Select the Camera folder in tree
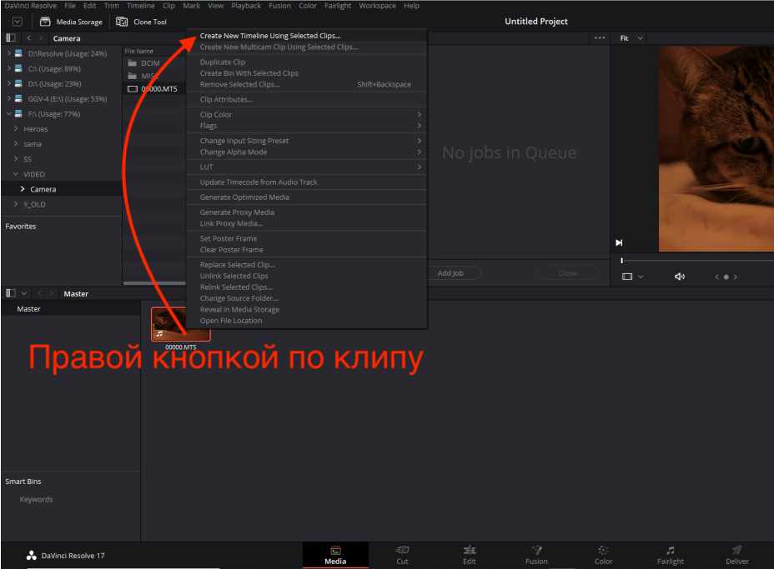Image resolution: width=774 pixels, height=569 pixels. click(43, 189)
